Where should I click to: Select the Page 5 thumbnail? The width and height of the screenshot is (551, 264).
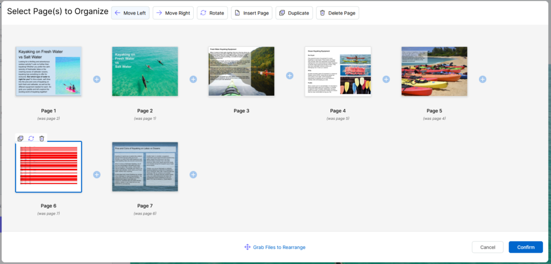tap(434, 72)
